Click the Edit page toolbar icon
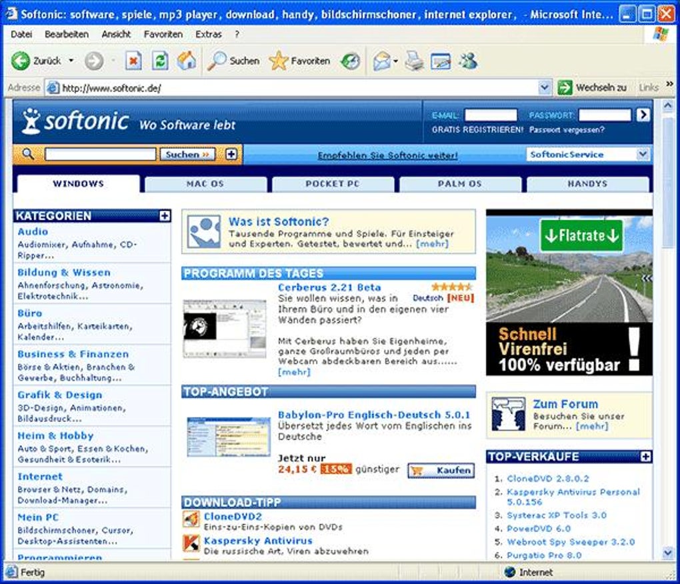This screenshot has height=584, width=680. [441, 61]
